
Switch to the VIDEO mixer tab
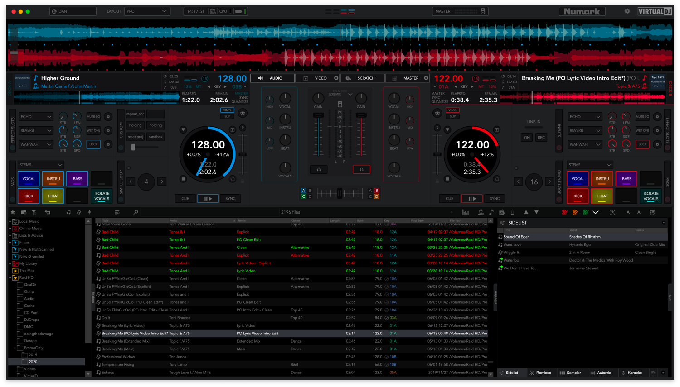[x=317, y=78]
